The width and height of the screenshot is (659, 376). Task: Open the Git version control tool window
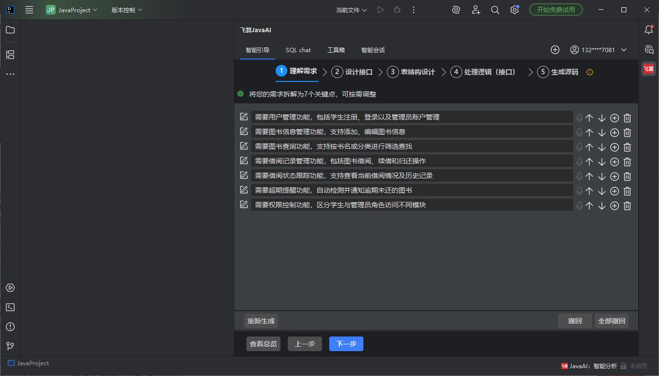10,346
